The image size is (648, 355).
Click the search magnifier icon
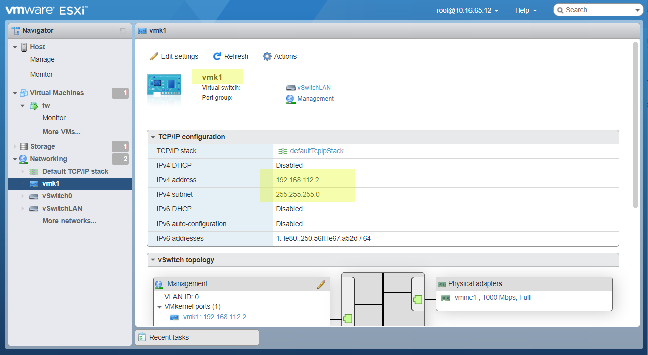pyautogui.click(x=560, y=10)
